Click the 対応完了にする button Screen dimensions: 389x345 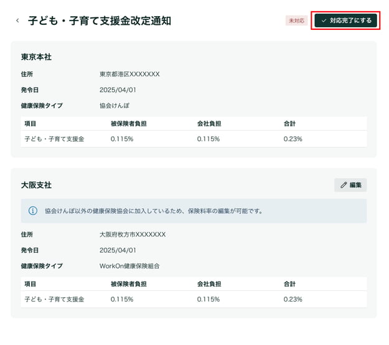[346, 21]
